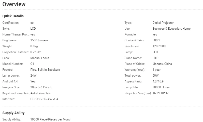Click the Projector Size value 163*110*37
This screenshot has width=203, height=122.
[161, 93]
